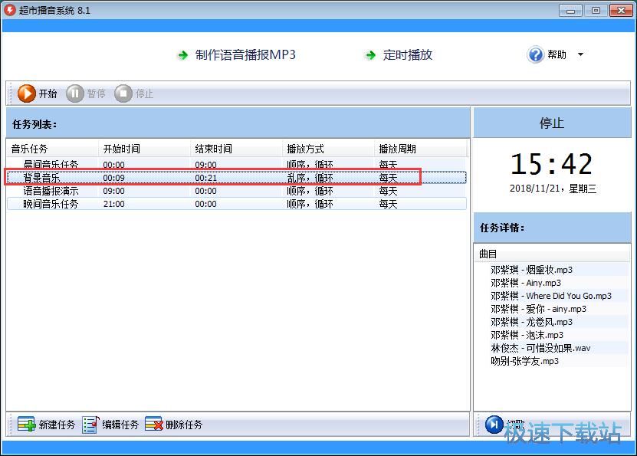This screenshot has height=456, width=637.
Task: Click 开始 text on toolbar
Action: point(48,93)
